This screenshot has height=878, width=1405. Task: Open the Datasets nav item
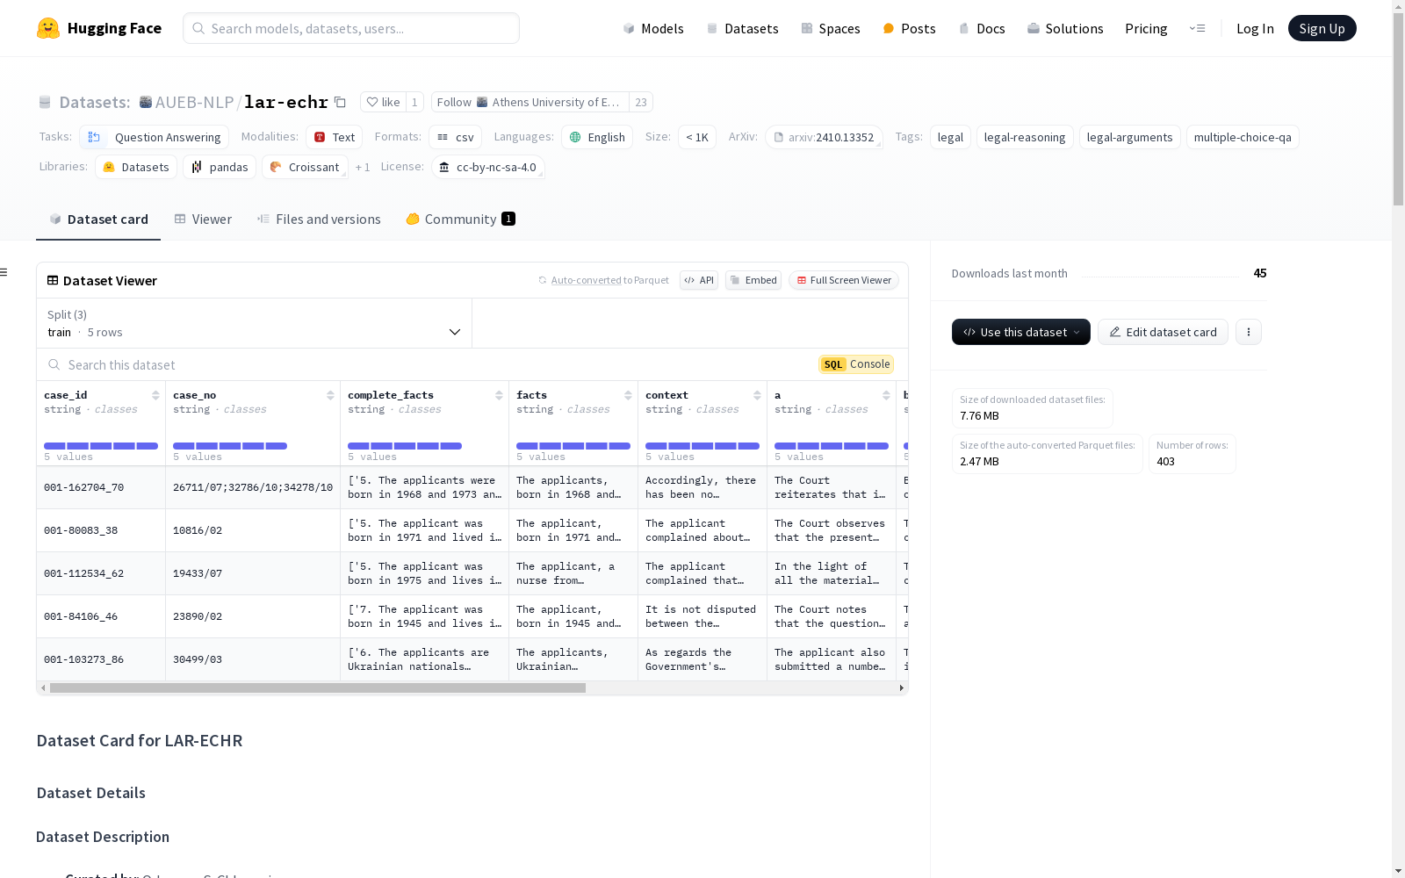[x=743, y=28]
